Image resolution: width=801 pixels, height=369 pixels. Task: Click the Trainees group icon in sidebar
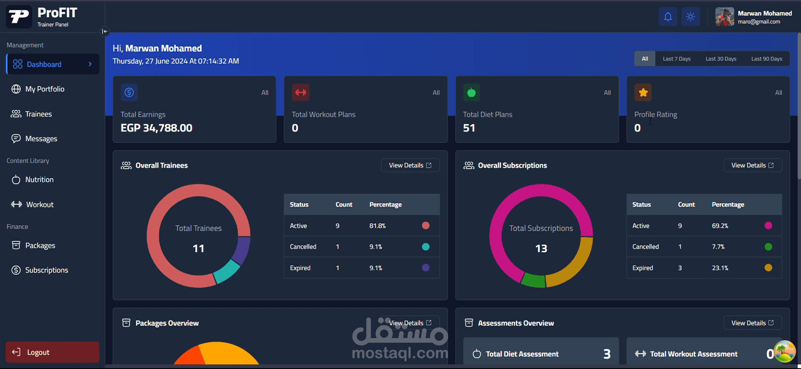pyautogui.click(x=16, y=114)
